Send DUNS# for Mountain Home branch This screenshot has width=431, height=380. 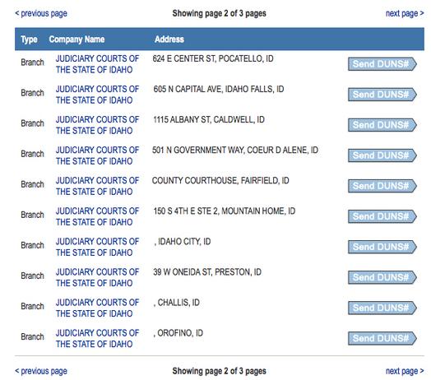pos(382,216)
